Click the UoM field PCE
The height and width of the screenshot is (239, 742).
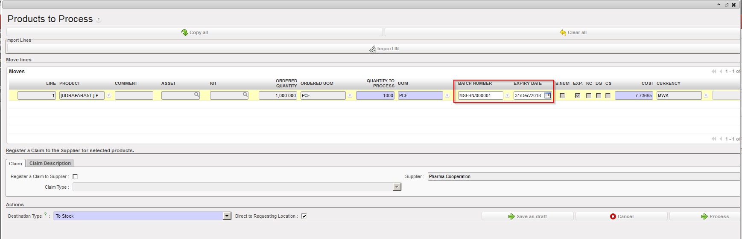421,95
